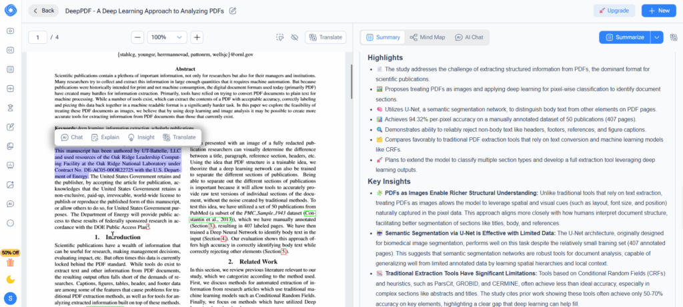This screenshot has width=683, height=307.
Task: Open the AI image tool with sparkle
Action: tap(11, 184)
